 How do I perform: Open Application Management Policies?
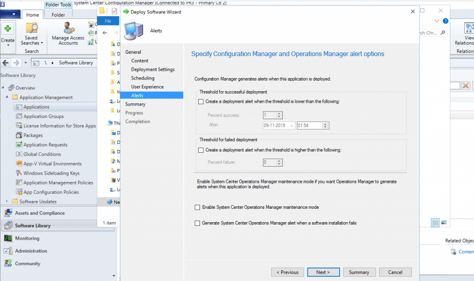[58, 182]
